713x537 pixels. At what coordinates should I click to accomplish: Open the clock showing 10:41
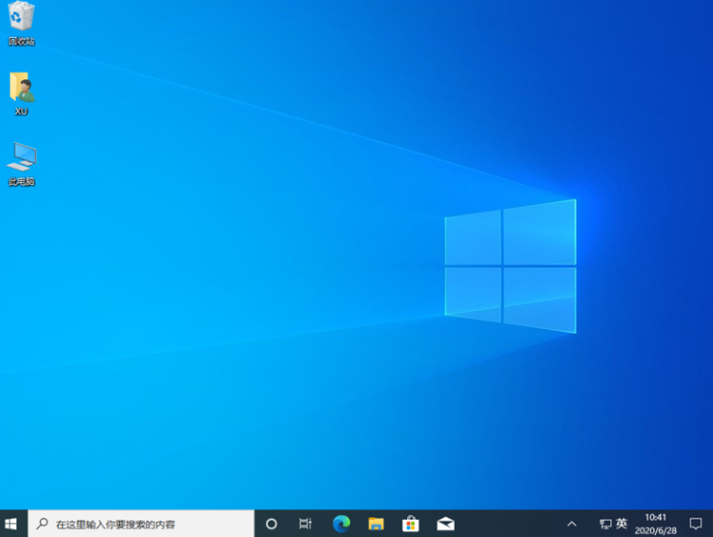click(x=655, y=518)
